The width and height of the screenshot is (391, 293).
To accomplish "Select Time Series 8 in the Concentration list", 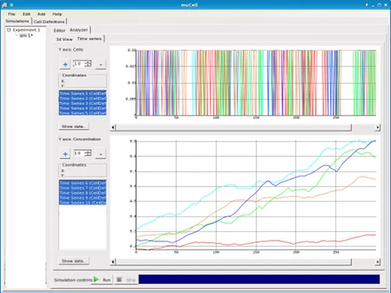I will click(x=83, y=193).
